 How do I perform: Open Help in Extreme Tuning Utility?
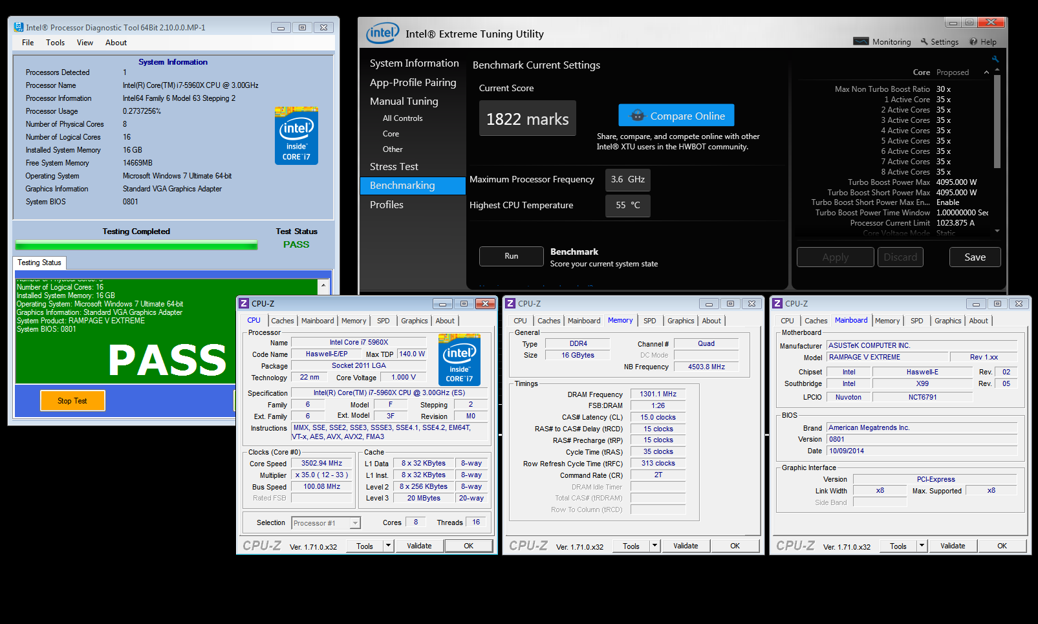point(983,42)
